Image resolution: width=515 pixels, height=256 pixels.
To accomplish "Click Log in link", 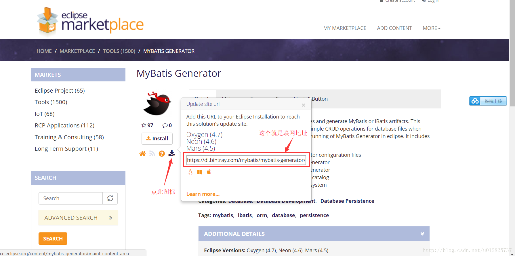I will [433, 1].
